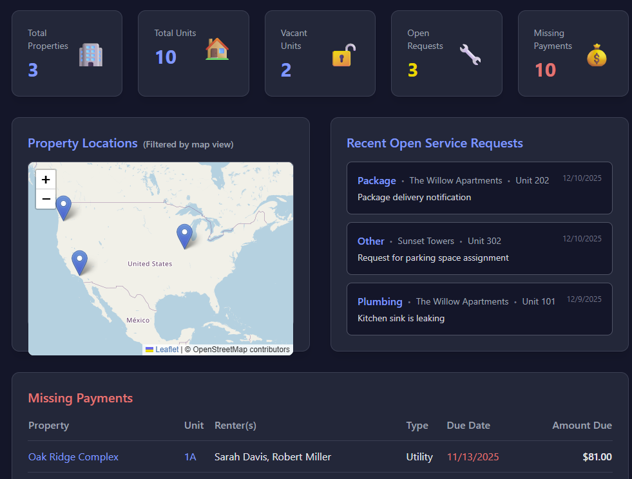Click the map marker in the Midwest
The image size is (632, 479).
pyautogui.click(x=184, y=236)
